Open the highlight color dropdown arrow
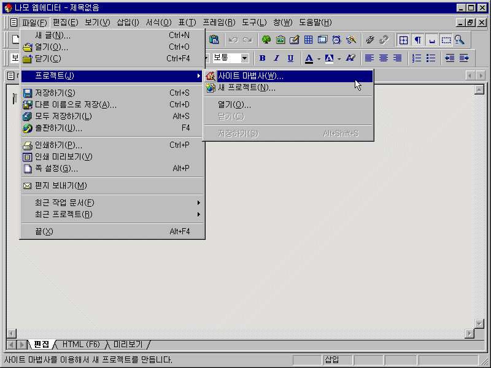The width and height of the screenshot is (491, 368). tap(339, 58)
